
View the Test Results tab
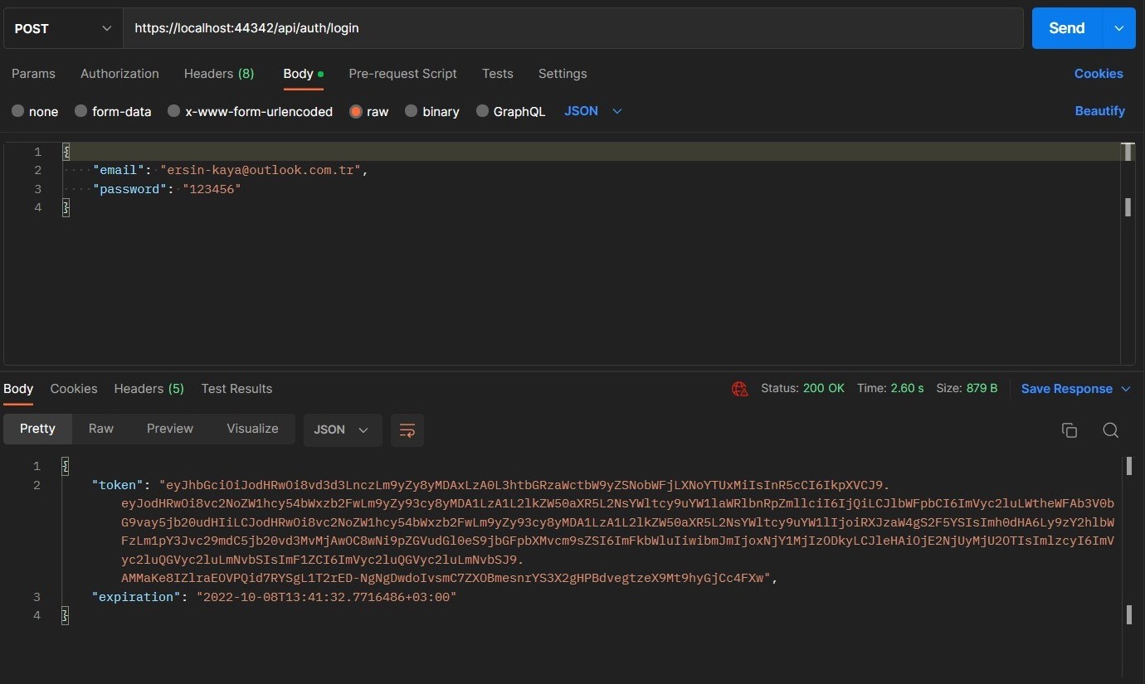click(236, 388)
